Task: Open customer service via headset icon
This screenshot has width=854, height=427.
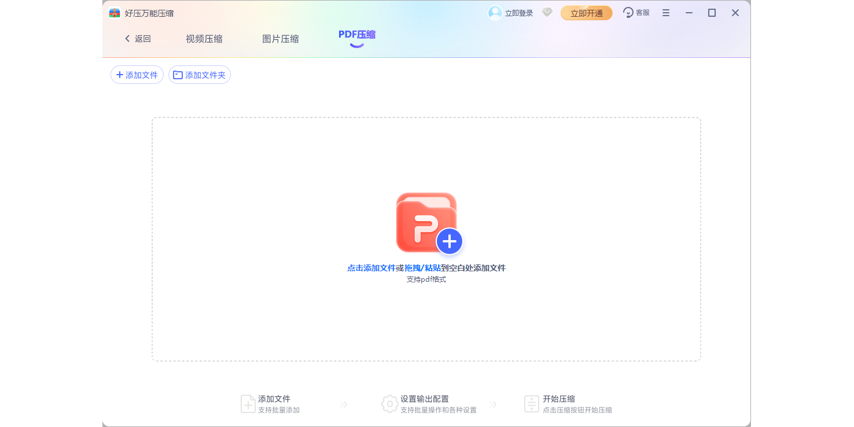Action: pyautogui.click(x=628, y=13)
